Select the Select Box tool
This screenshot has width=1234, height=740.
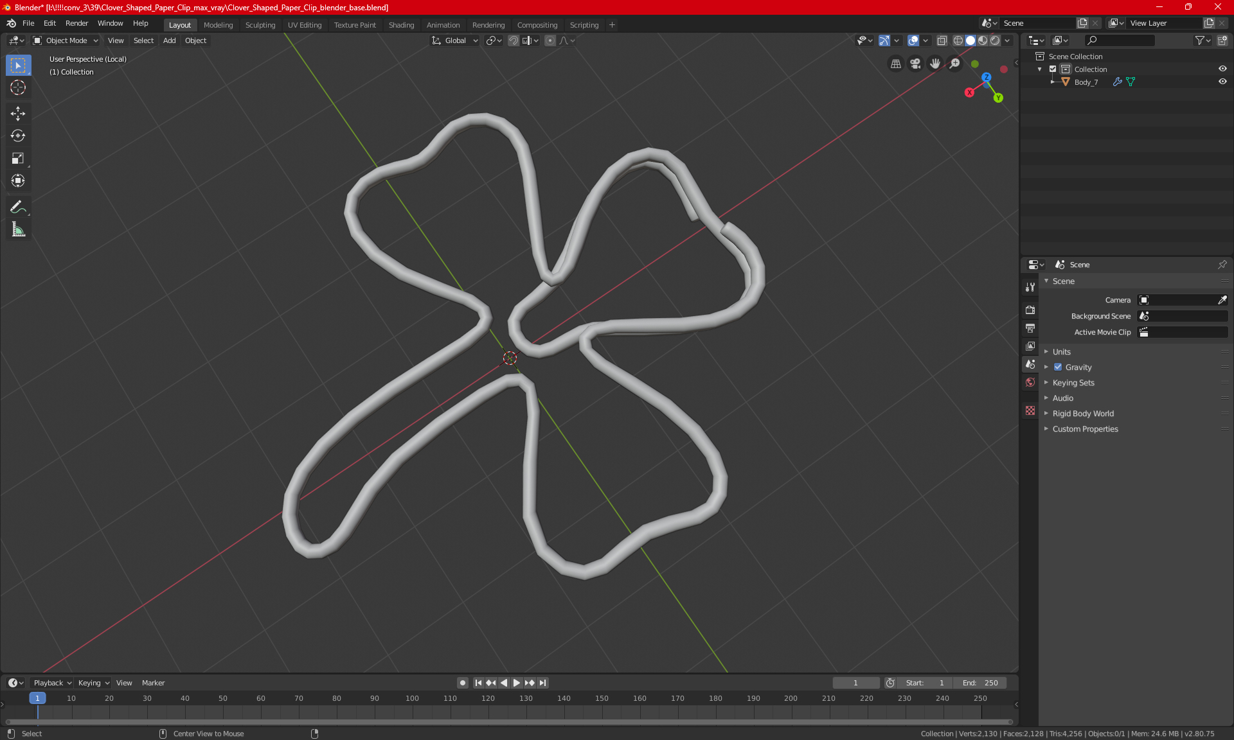18,66
